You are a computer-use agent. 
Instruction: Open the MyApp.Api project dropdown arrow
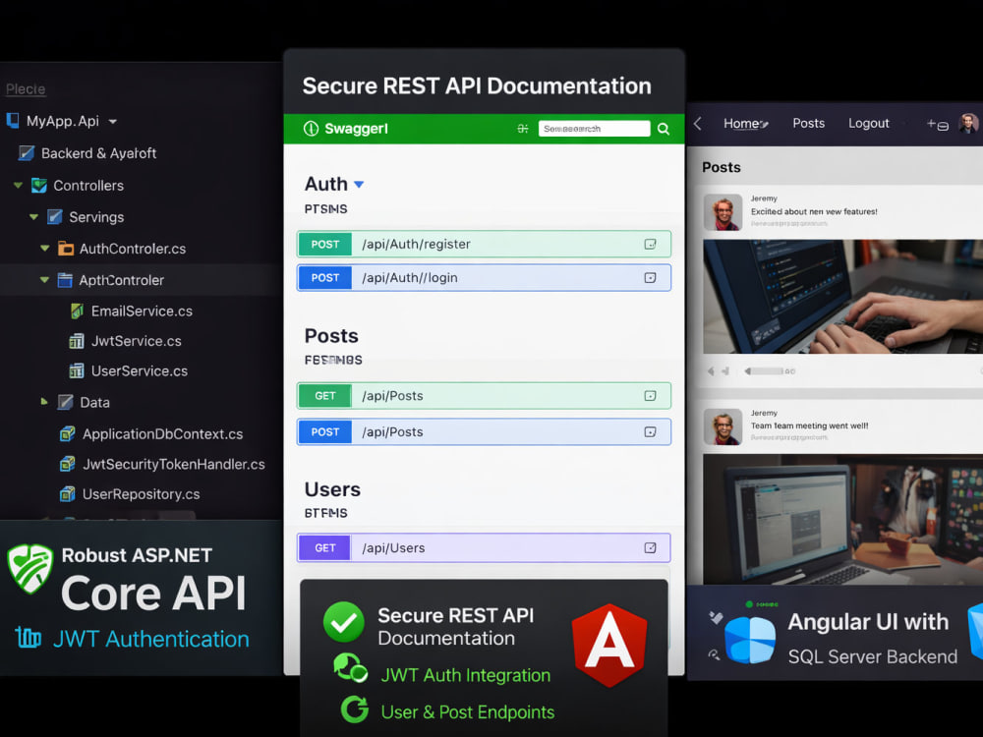pyautogui.click(x=113, y=122)
